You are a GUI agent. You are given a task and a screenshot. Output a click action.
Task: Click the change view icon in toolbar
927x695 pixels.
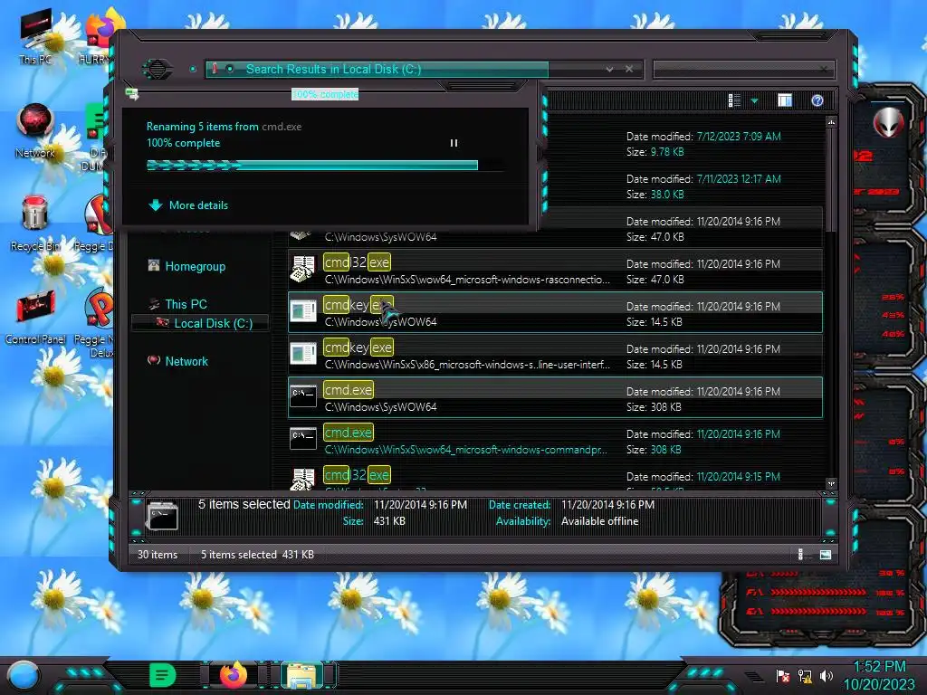[734, 100]
